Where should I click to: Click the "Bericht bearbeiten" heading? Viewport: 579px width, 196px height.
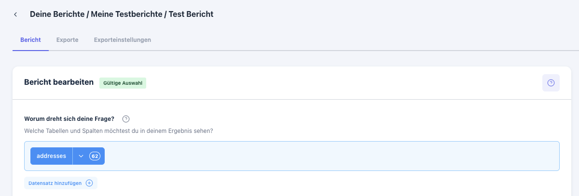click(x=59, y=82)
